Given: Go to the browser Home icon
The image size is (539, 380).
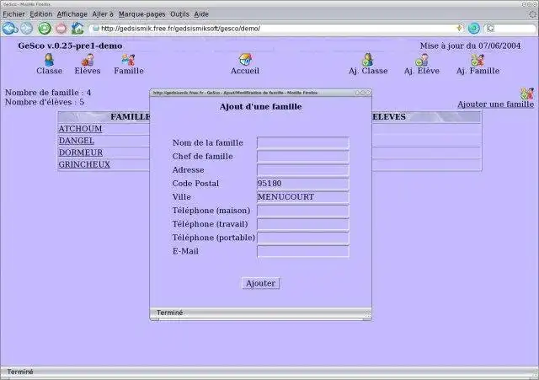Looking at the screenshot, I should pyautogui.click(x=77, y=28).
